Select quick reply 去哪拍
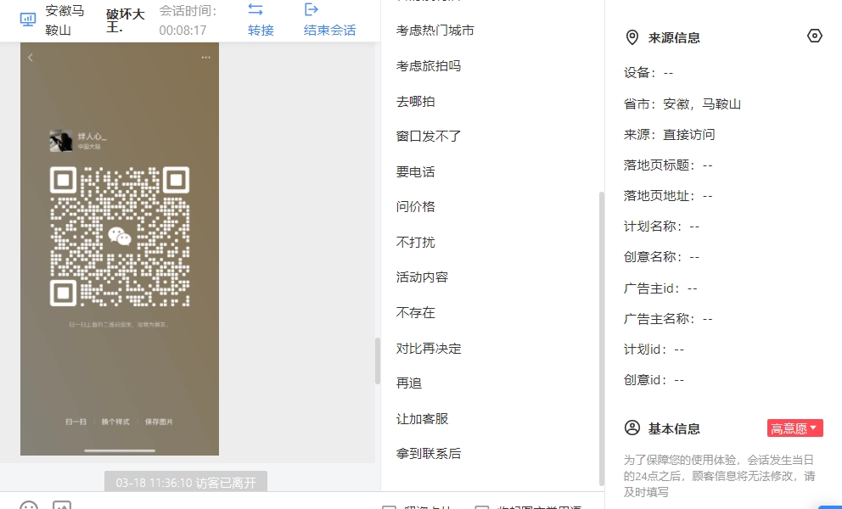Screen dimensions: 842x509 pos(415,102)
